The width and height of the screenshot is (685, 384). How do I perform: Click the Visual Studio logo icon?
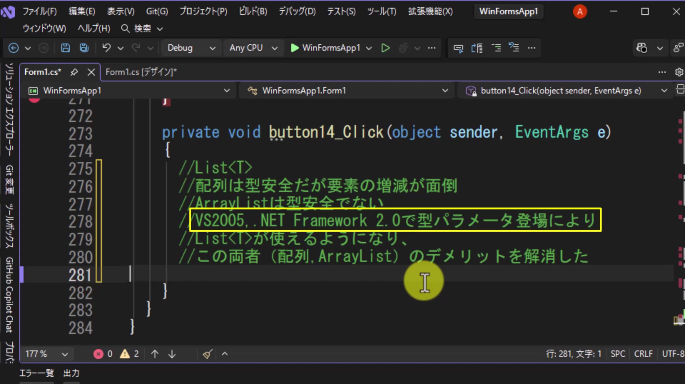point(8,12)
